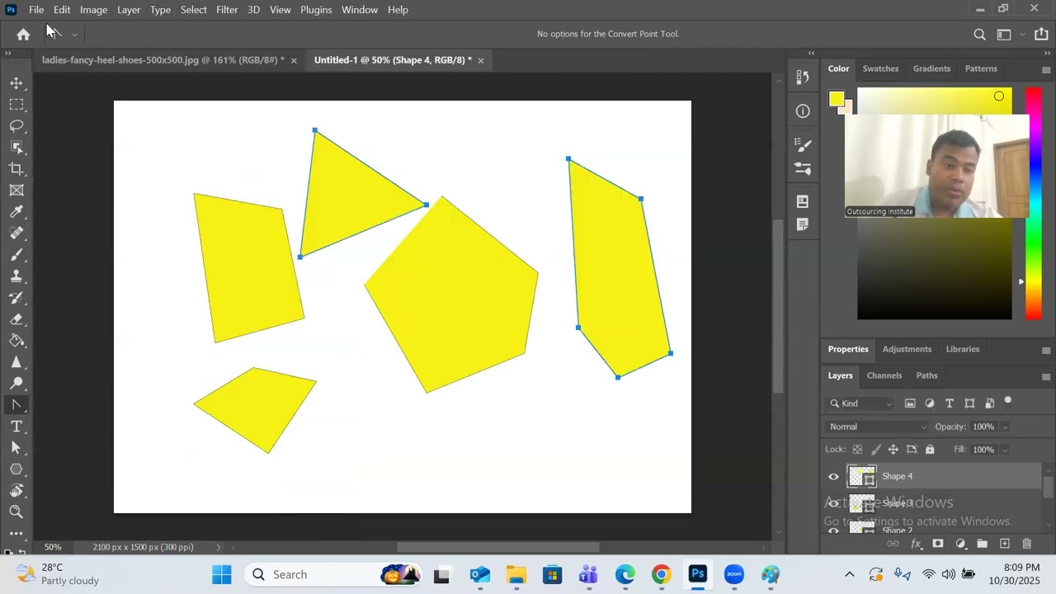1056x594 pixels.
Task: Switch to the Swatches tab
Action: (880, 68)
